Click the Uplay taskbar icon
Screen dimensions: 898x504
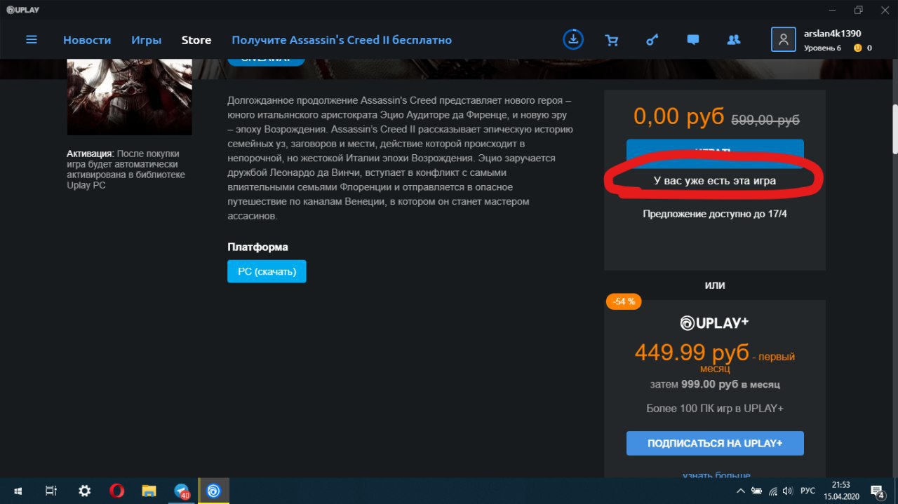point(214,491)
